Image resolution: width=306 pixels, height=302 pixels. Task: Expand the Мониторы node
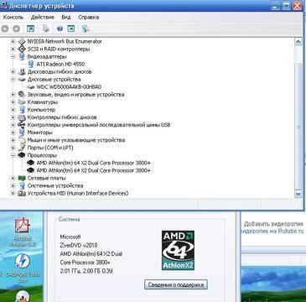(13, 133)
